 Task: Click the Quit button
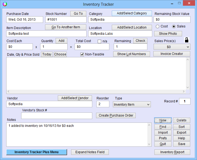click(163, 144)
